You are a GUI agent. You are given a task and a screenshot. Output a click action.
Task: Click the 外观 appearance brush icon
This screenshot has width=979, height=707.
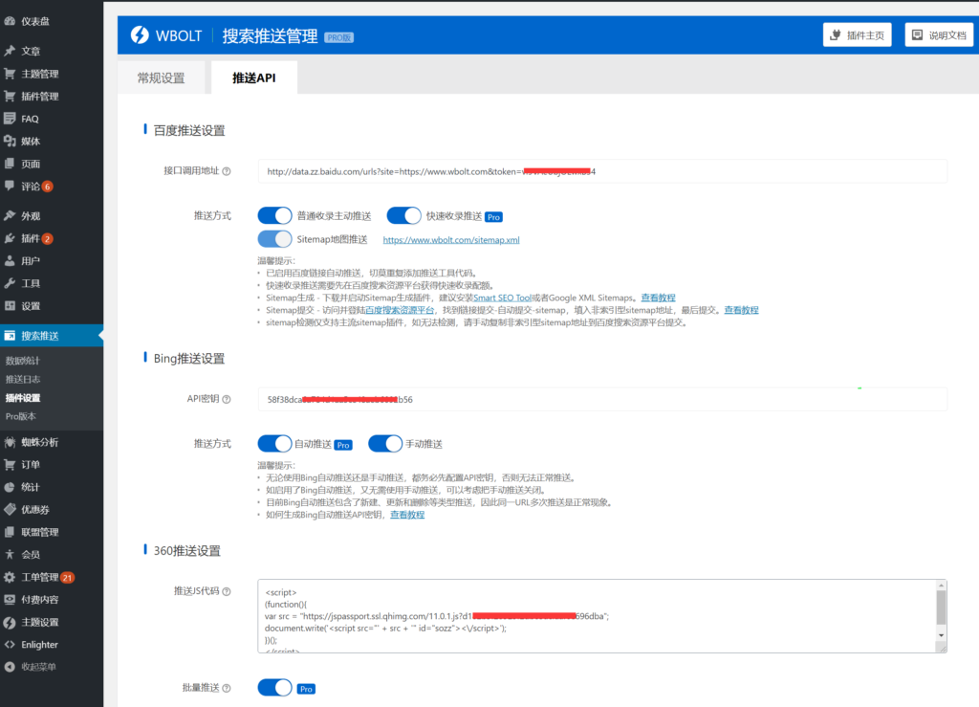10,215
